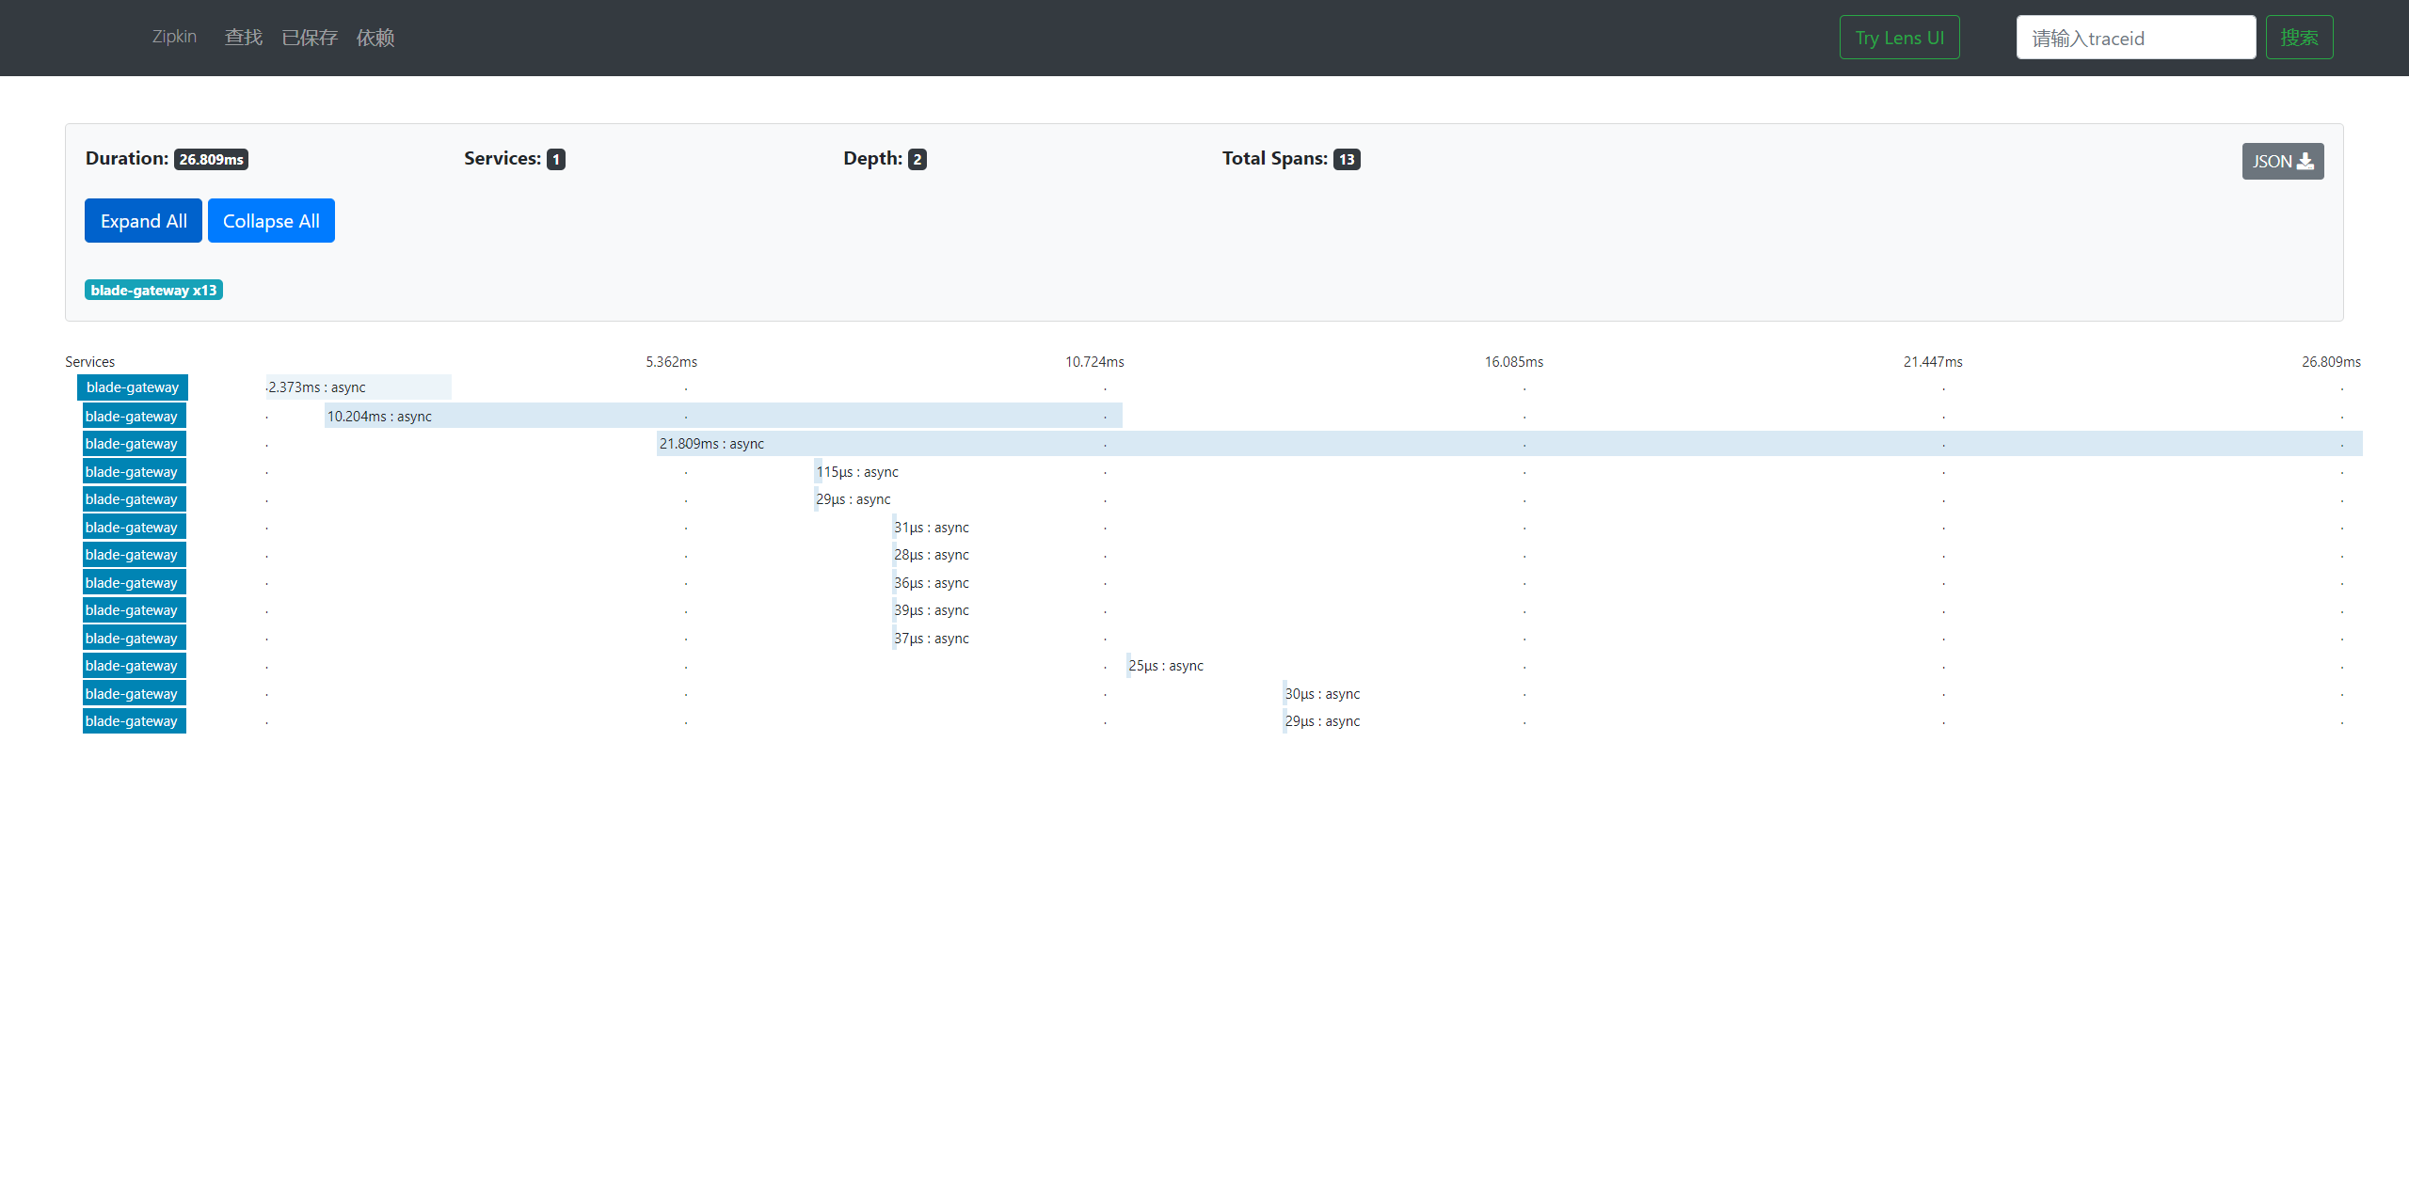Open the 查找 menu item
Image resolution: width=2409 pixels, height=1184 pixels.
pos(243,38)
